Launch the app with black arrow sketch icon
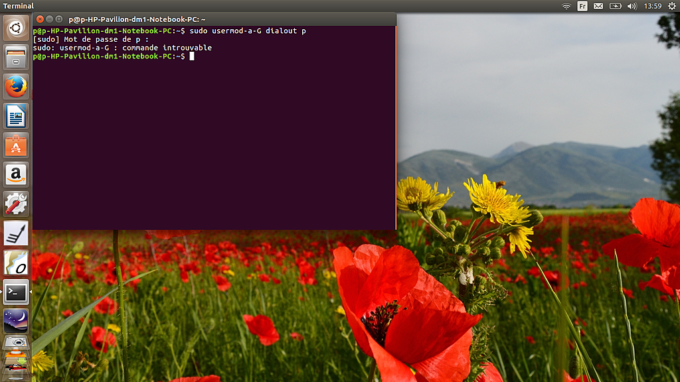680x382 pixels. coord(16,233)
